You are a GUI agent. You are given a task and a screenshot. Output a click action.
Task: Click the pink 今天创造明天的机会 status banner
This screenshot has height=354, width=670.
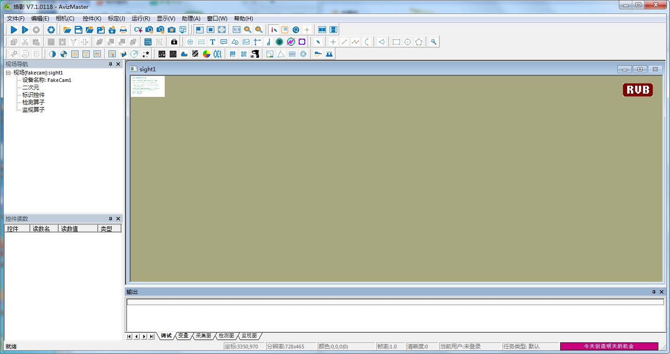tap(609, 346)
